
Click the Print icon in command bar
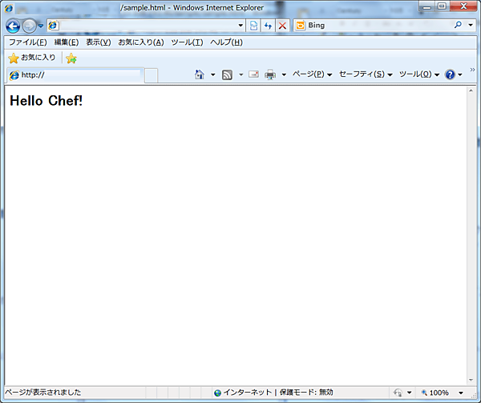coord(270,75)
